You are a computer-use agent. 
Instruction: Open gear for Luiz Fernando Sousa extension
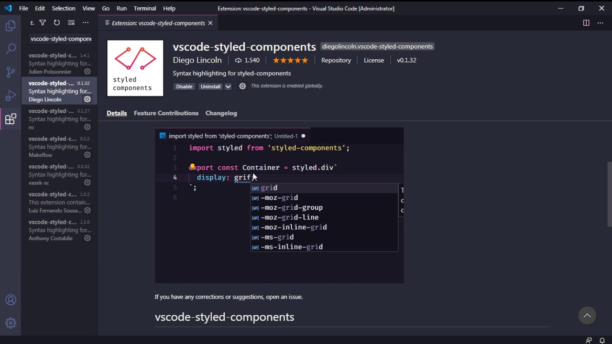coord(87,210)
